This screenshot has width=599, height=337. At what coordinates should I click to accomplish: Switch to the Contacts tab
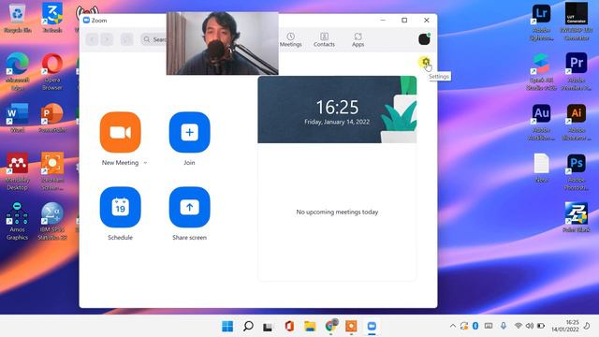click(324, 39)
